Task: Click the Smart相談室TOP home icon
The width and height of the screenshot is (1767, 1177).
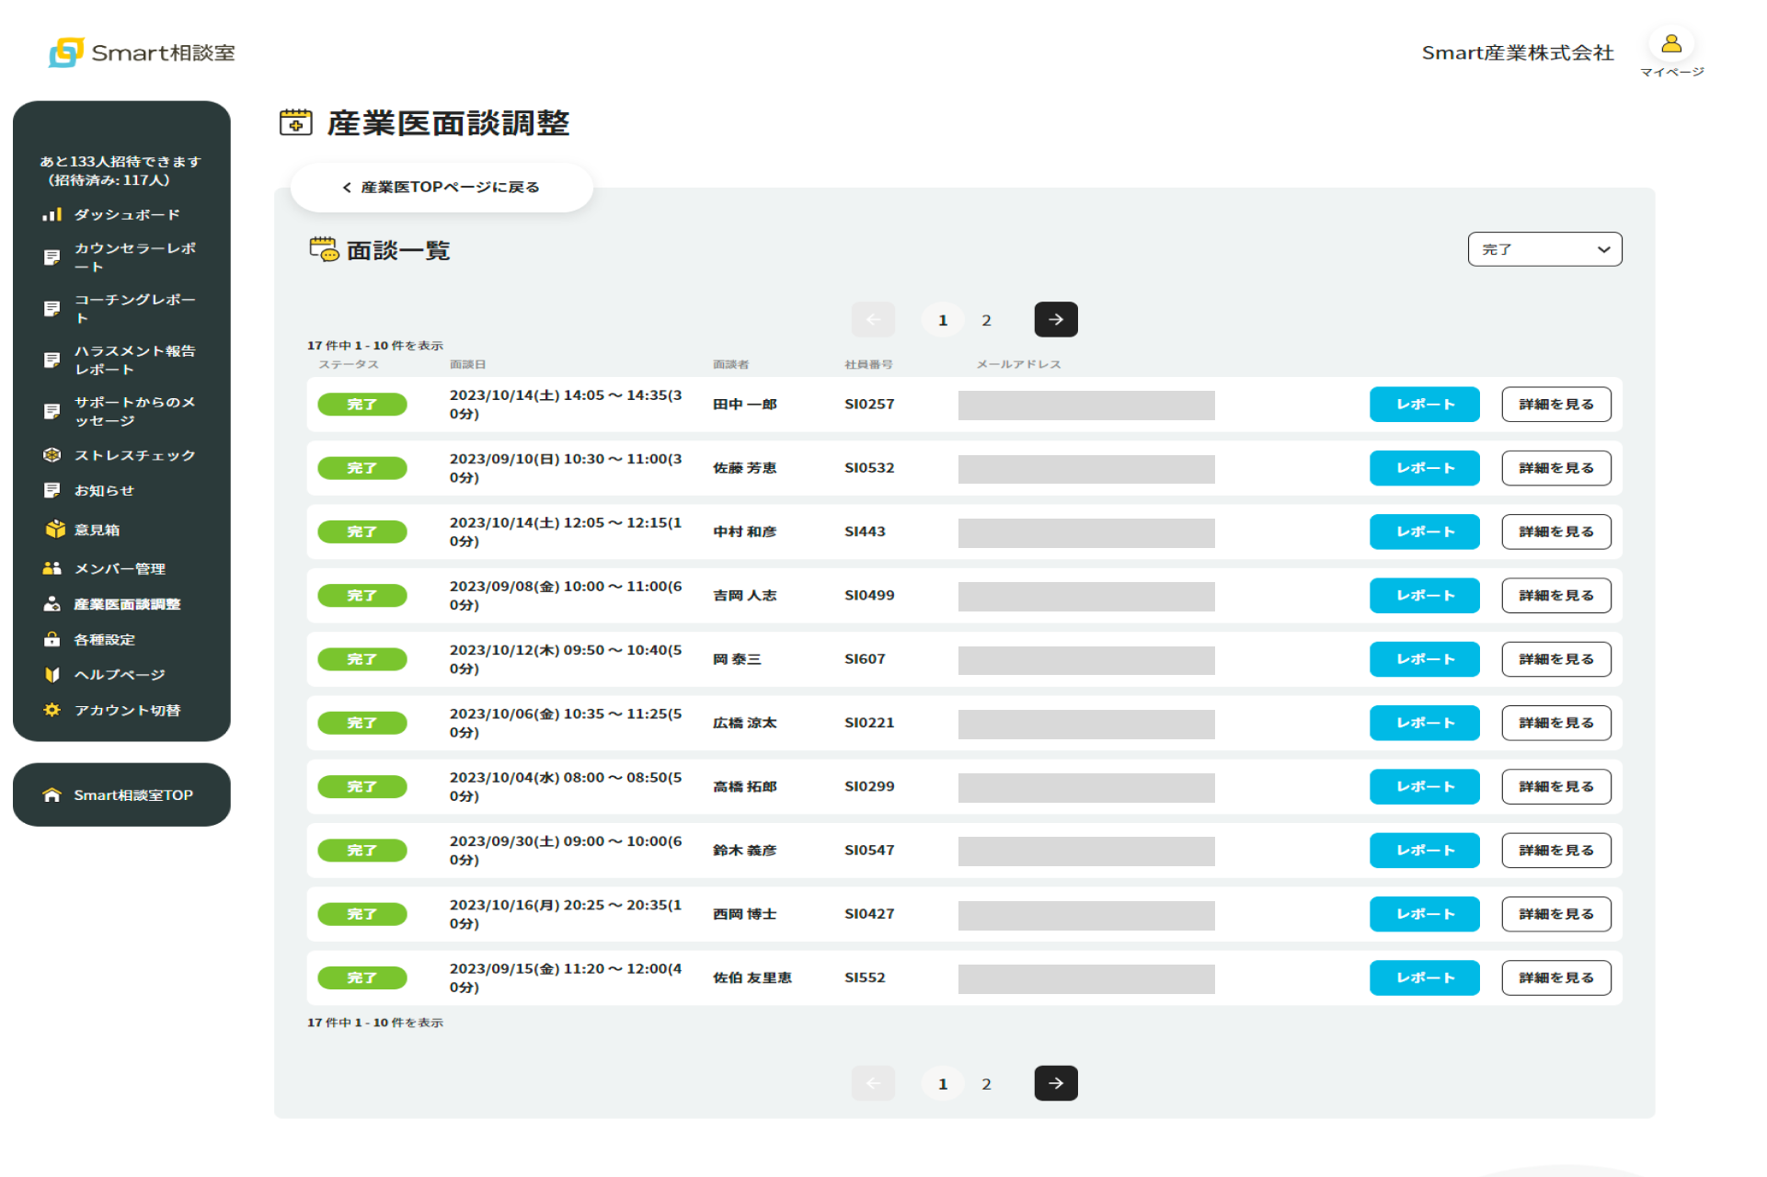Action: click(52, 794)
